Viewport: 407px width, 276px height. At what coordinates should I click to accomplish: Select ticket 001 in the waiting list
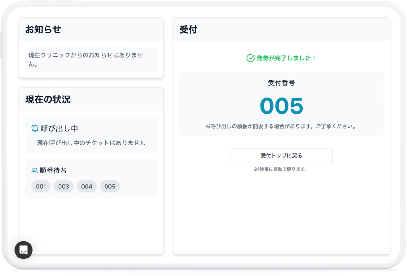coord(41,187)
